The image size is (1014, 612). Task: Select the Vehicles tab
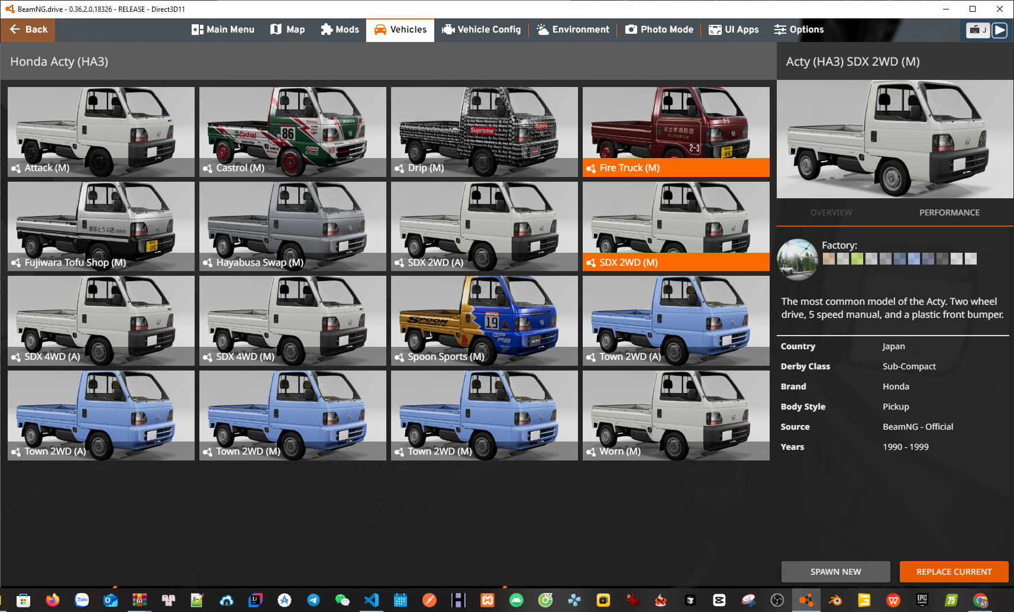(x=400, y=30)
